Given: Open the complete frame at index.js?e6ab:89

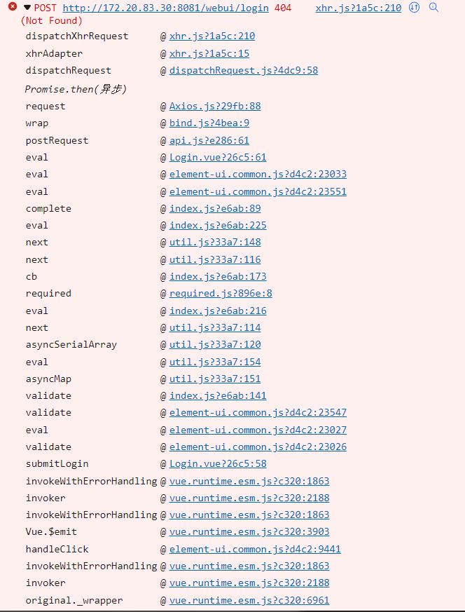Looking at the screenshot, I should click(216, 208).
